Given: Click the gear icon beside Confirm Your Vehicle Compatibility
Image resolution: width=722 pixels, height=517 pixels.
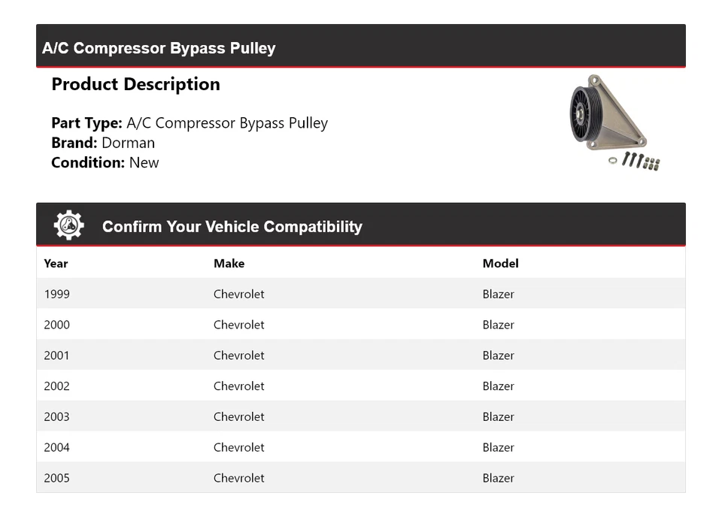Looking at the screenshot, I should coord(68,225).
